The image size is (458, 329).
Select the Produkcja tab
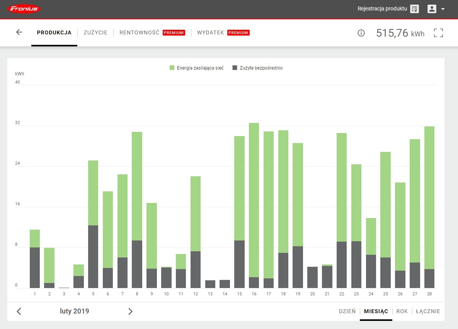(54, 33)
